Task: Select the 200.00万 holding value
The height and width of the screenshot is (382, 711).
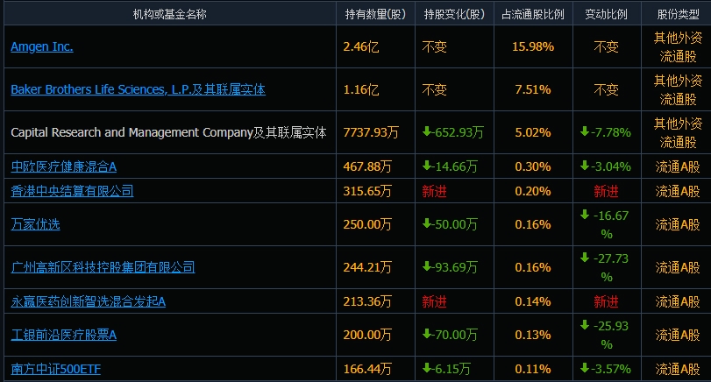Action: click(367, 335)
